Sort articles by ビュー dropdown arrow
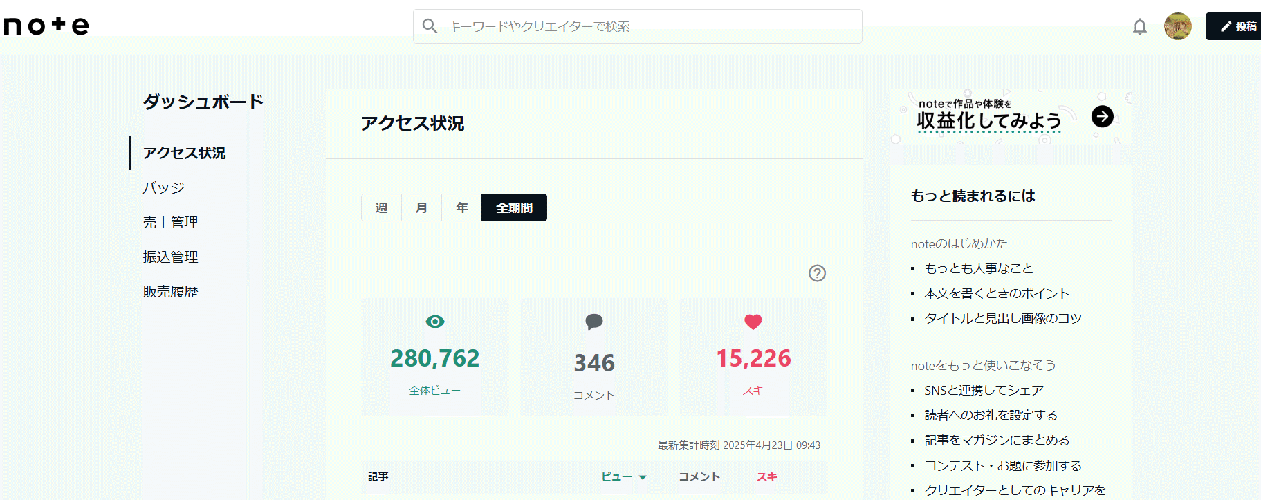This screenshot has height=500, width=1261. pyautogui.click(x=643, y=477)
